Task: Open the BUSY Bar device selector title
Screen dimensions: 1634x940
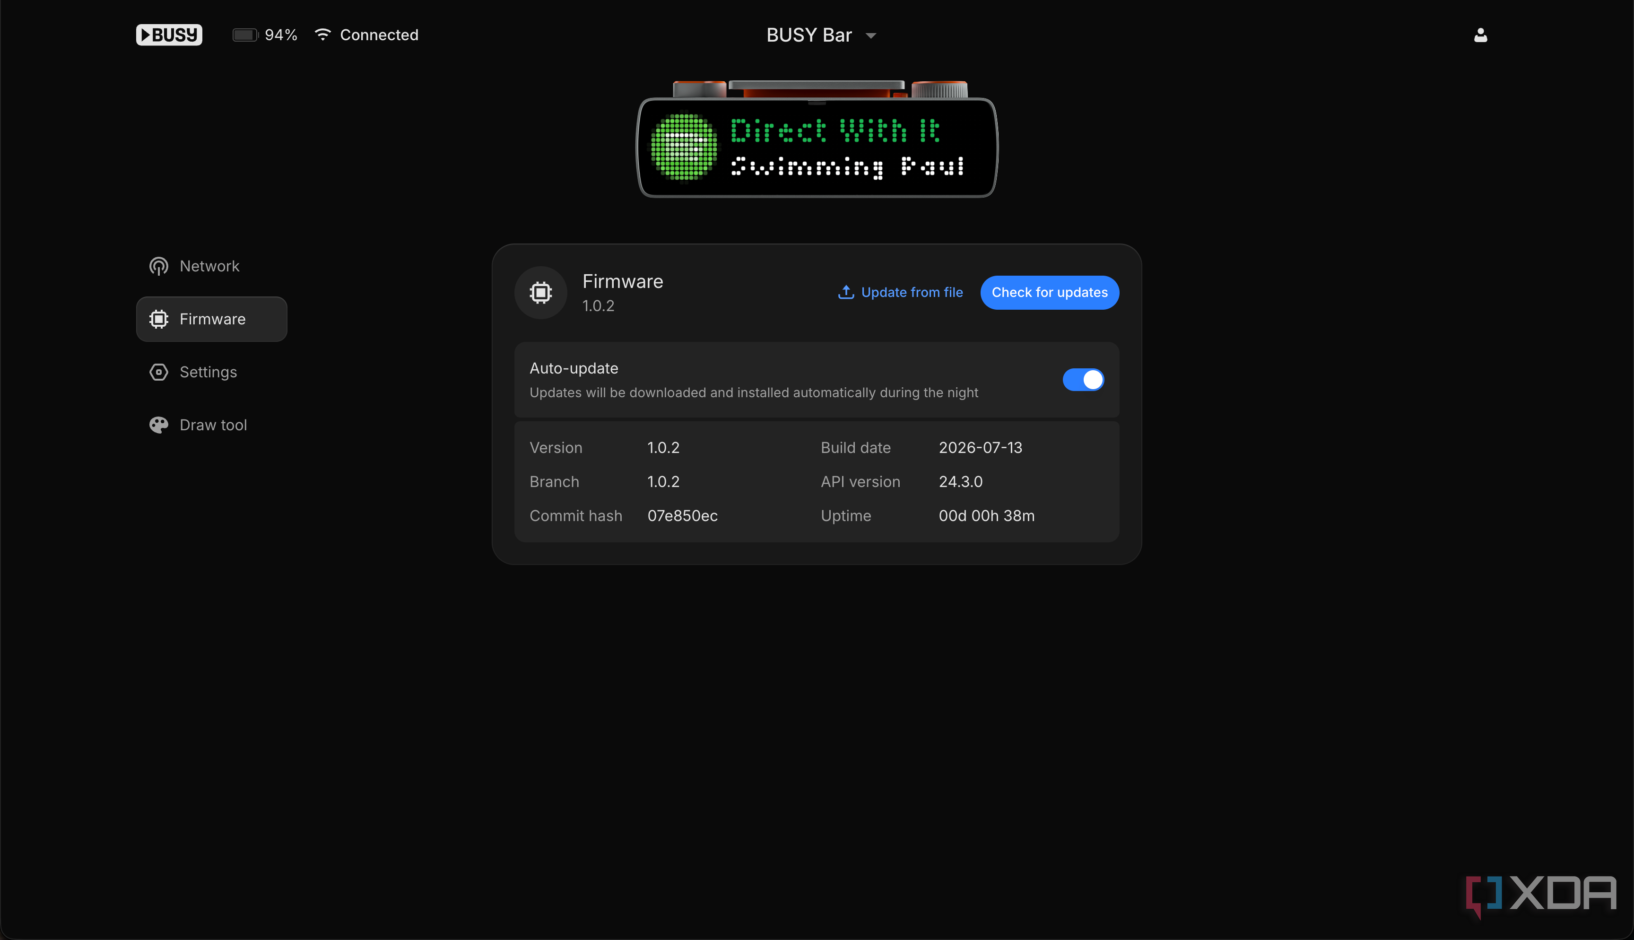Action: click(809, 35)
